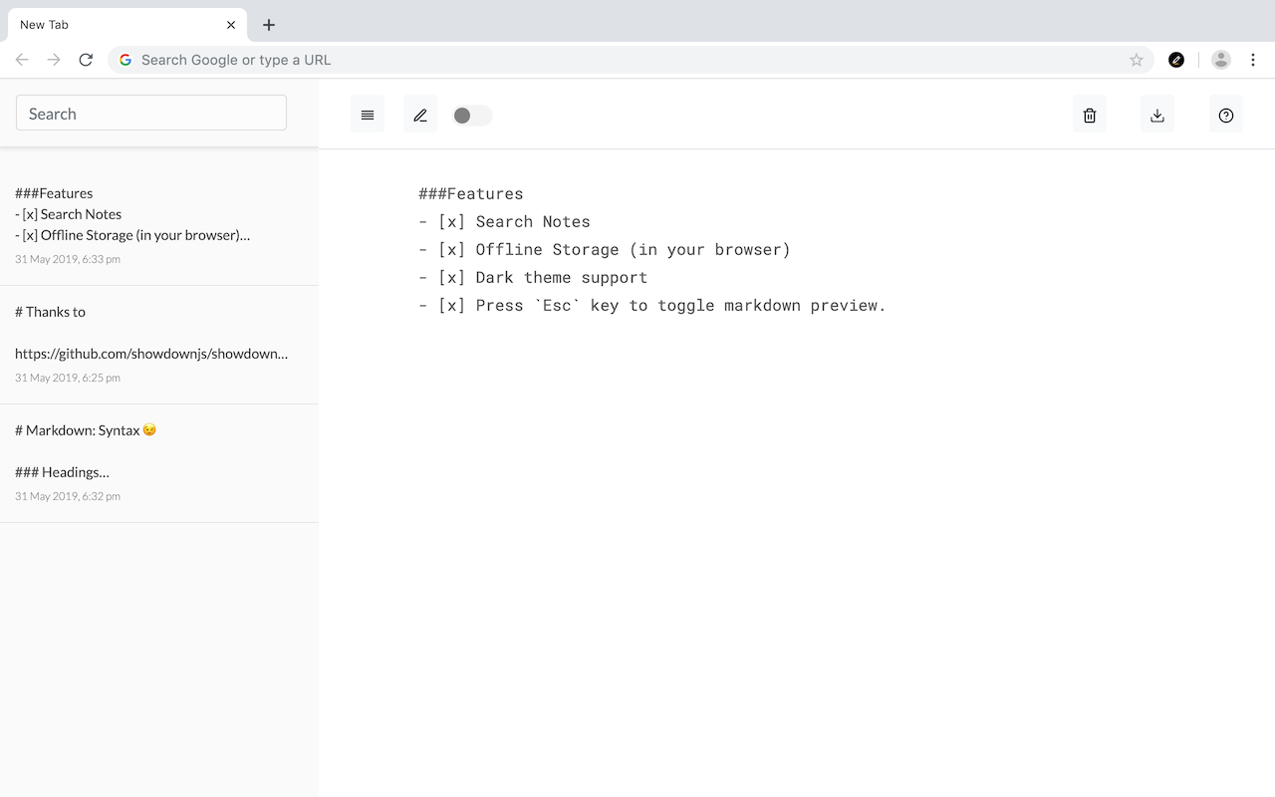Open the note list via hamburger icon
Screen dimensions: 1275x797
[x=367, y=114]
